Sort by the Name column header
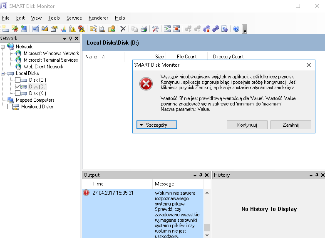The image size is (325, 238). click(103, 57)
